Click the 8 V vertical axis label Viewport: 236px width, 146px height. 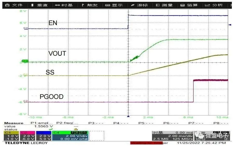tap(23, 11)
